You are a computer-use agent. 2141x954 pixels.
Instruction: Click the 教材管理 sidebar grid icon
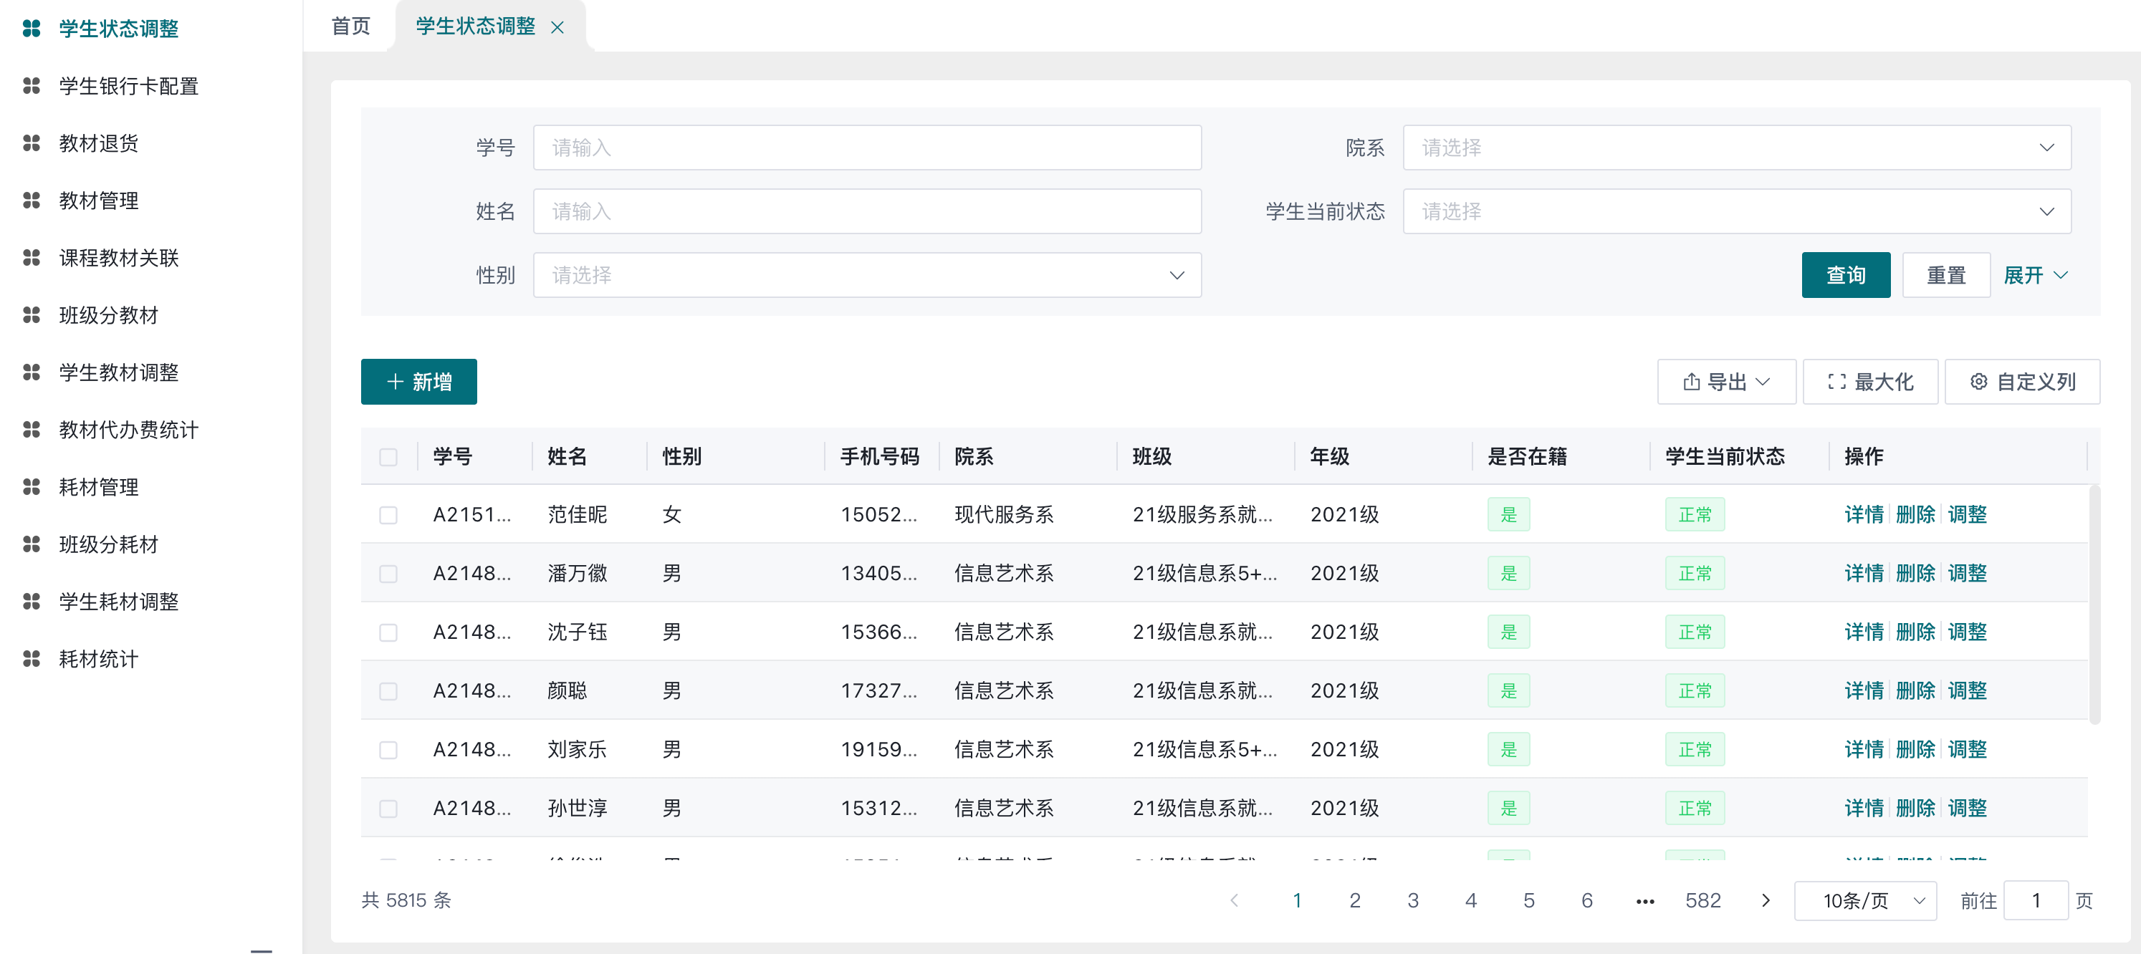click(x=32, y=201)
